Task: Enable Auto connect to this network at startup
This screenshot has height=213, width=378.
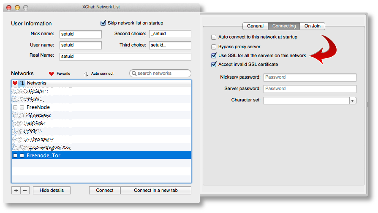Action: (x=214, y=37)
